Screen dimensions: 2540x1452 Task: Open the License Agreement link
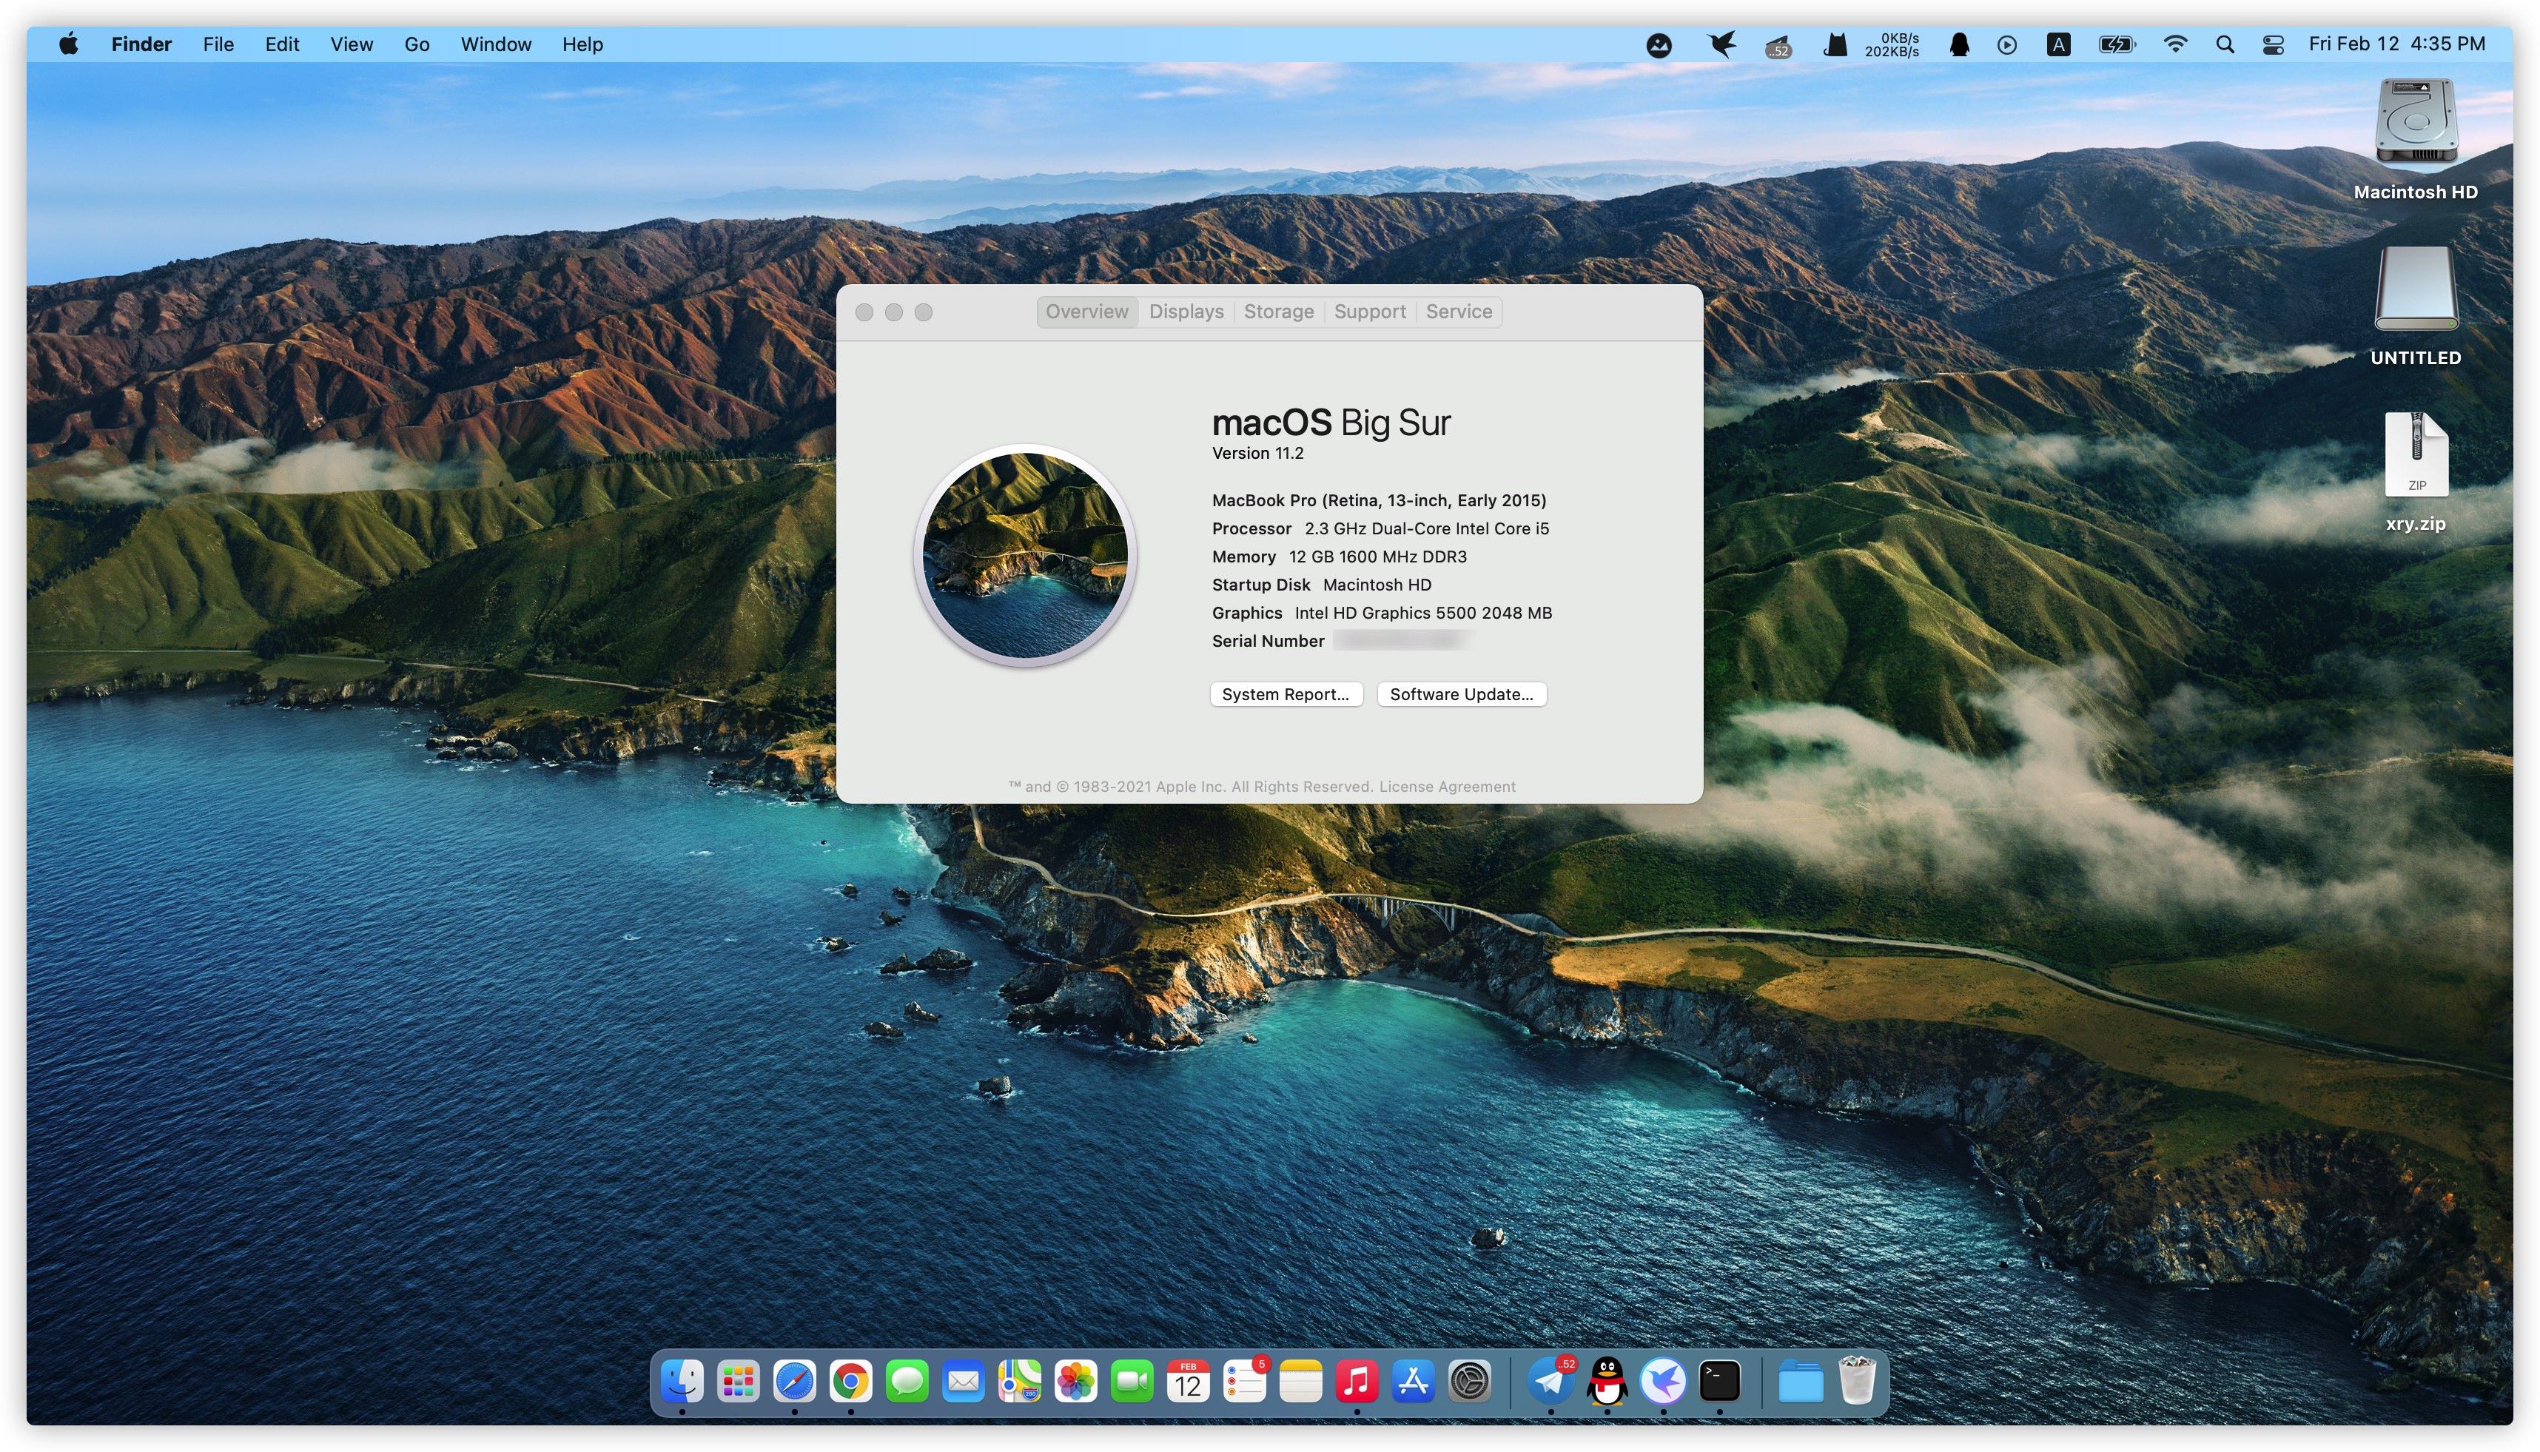pyautogui.click(x=1447, y=786)
